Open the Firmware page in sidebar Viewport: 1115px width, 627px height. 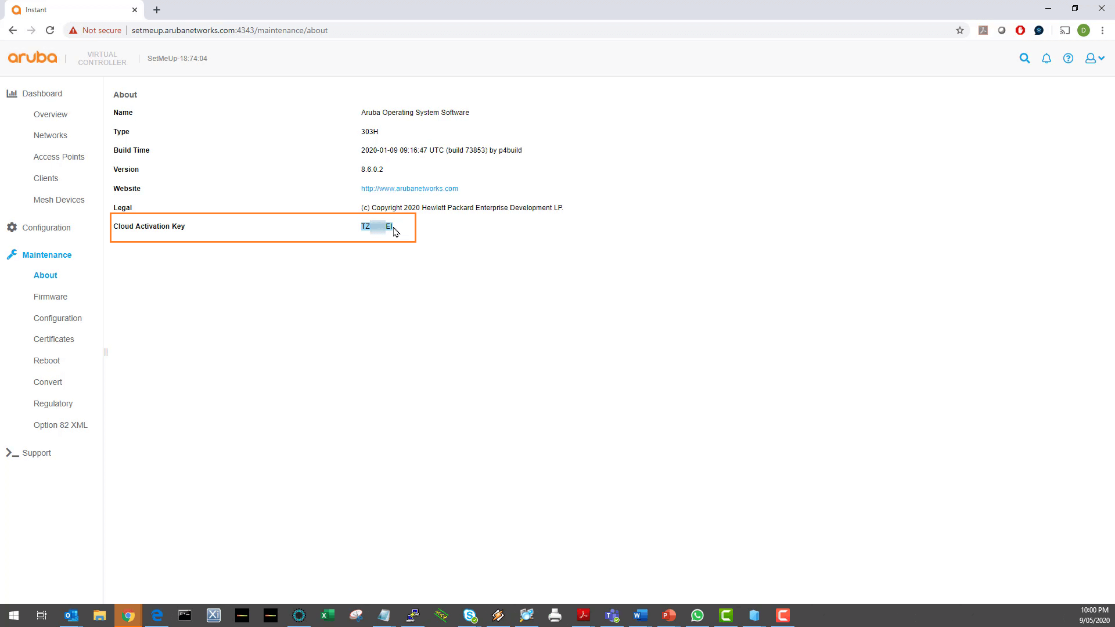(51, 297)
